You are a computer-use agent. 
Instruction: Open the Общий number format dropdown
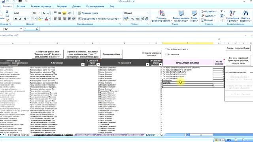coord(147,13)
